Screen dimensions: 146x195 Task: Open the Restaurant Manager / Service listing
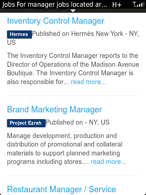[x=62, y=189]
